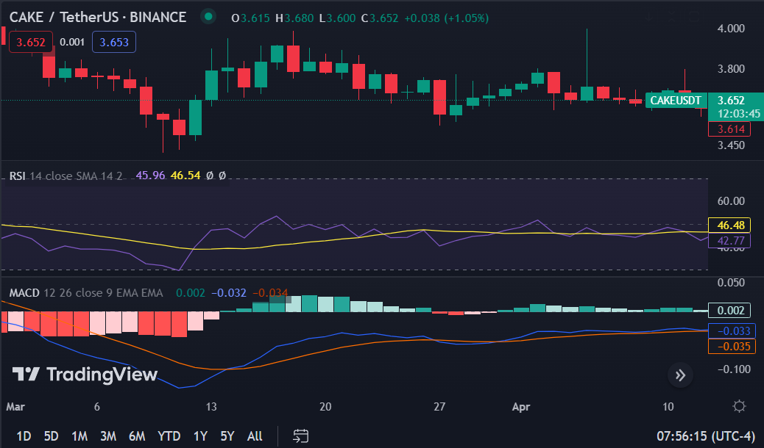Click the blue buy price 3.653 button
This screenshot has height=448, width=764.
point(114,43)
